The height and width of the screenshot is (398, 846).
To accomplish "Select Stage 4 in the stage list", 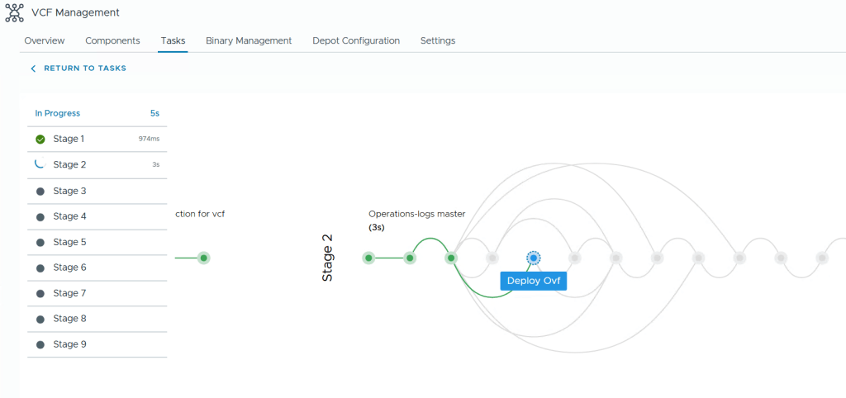I will [69, 216].
